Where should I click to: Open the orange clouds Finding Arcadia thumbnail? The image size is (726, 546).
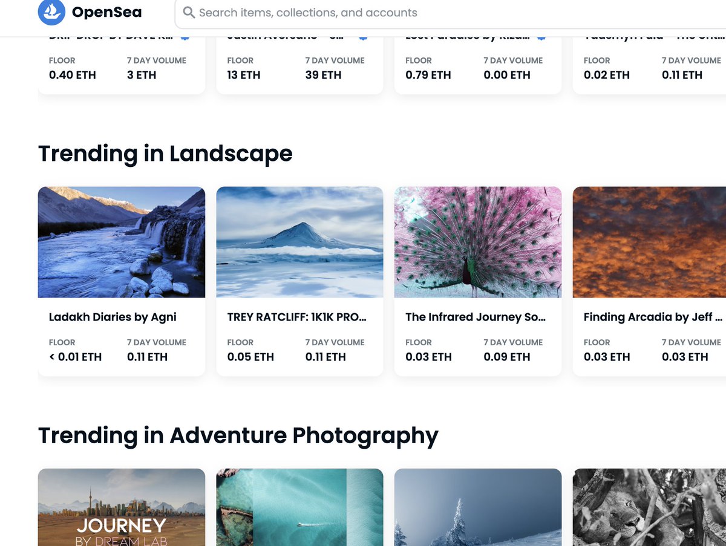click(x=649, y=242)
